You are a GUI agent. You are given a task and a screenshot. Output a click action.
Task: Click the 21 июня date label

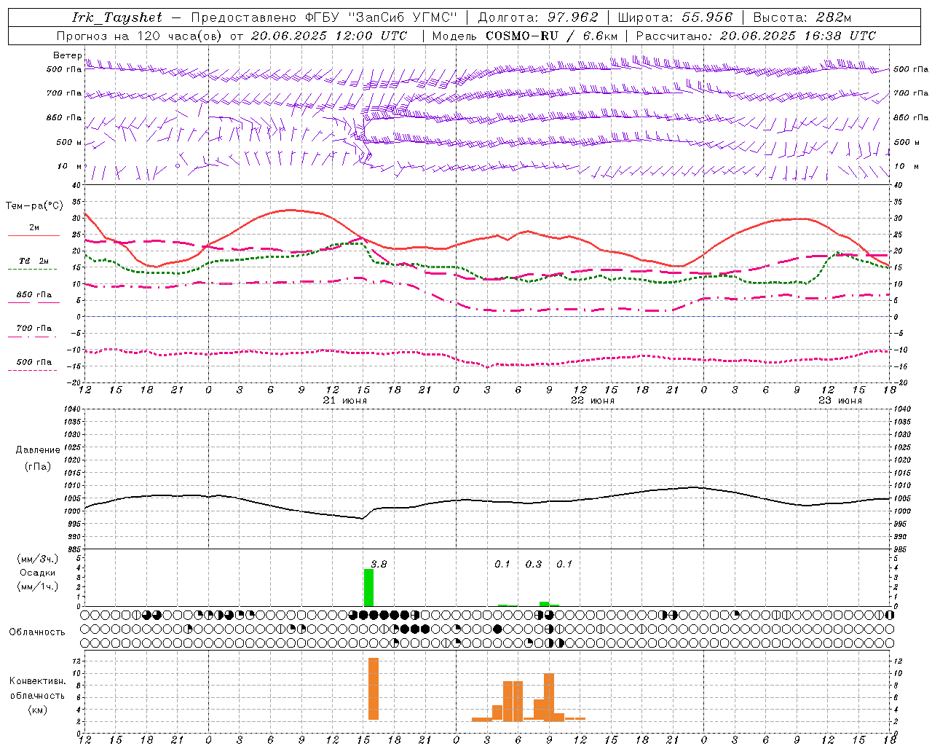345,401
